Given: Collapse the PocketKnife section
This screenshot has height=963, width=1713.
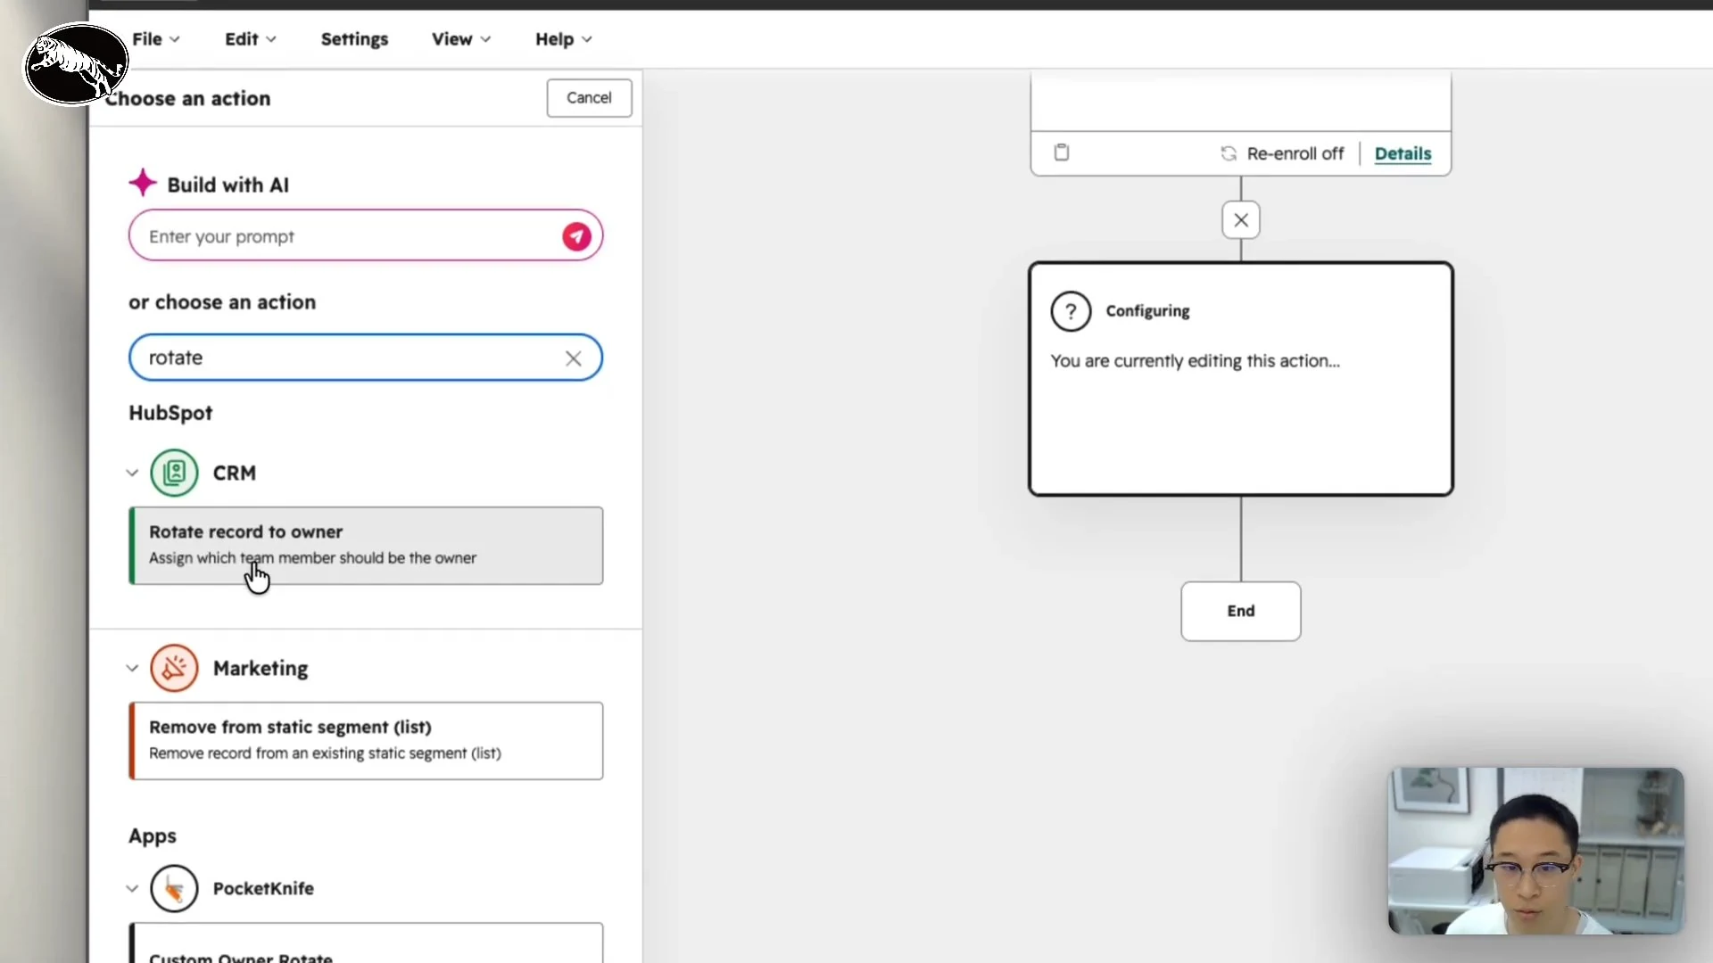Looking at the screenshot, I should pos(132,888).
